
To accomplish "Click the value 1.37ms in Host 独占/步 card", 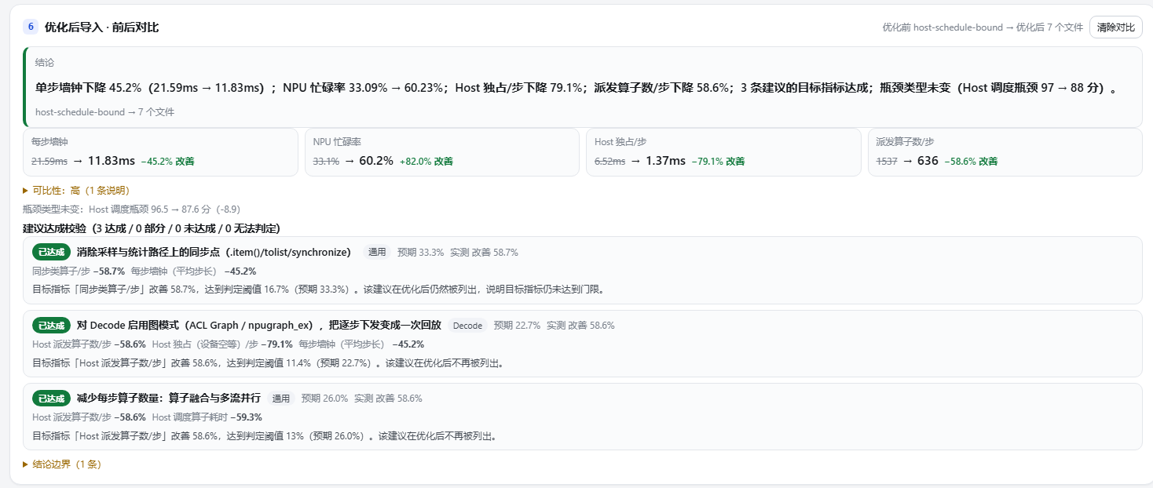I will point(666,161).
